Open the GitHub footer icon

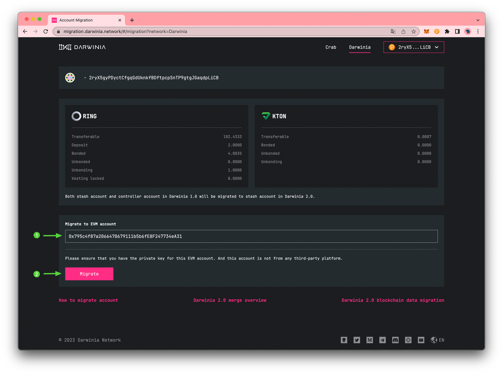[x=344, y=340]
